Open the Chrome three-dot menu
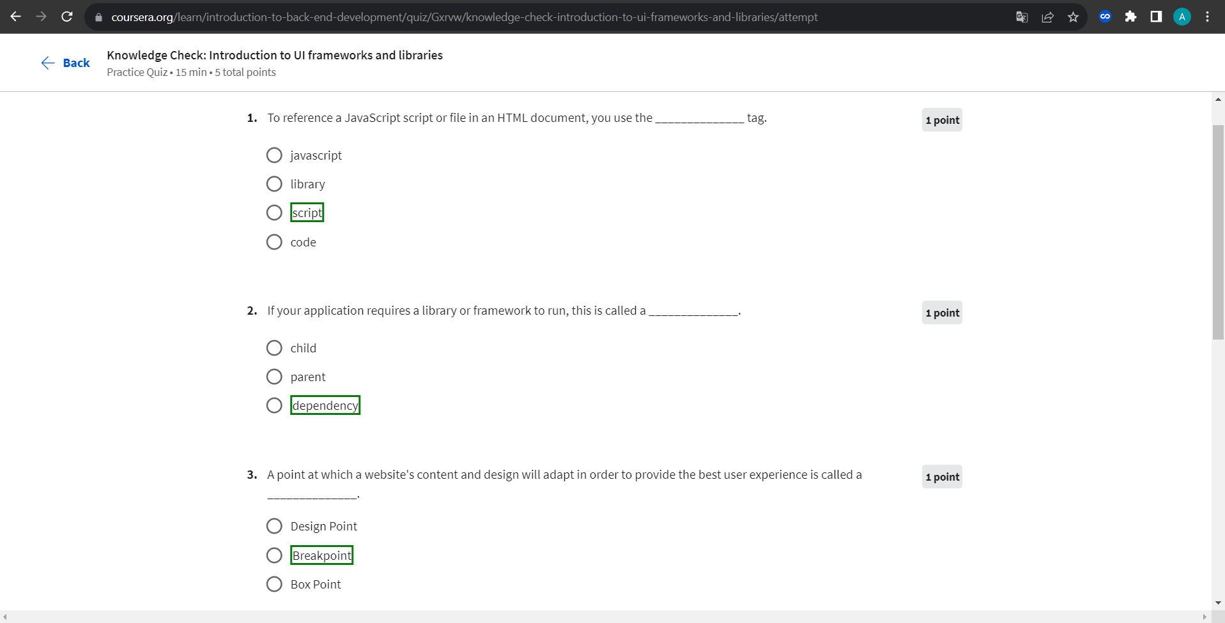 point(1207,17)
